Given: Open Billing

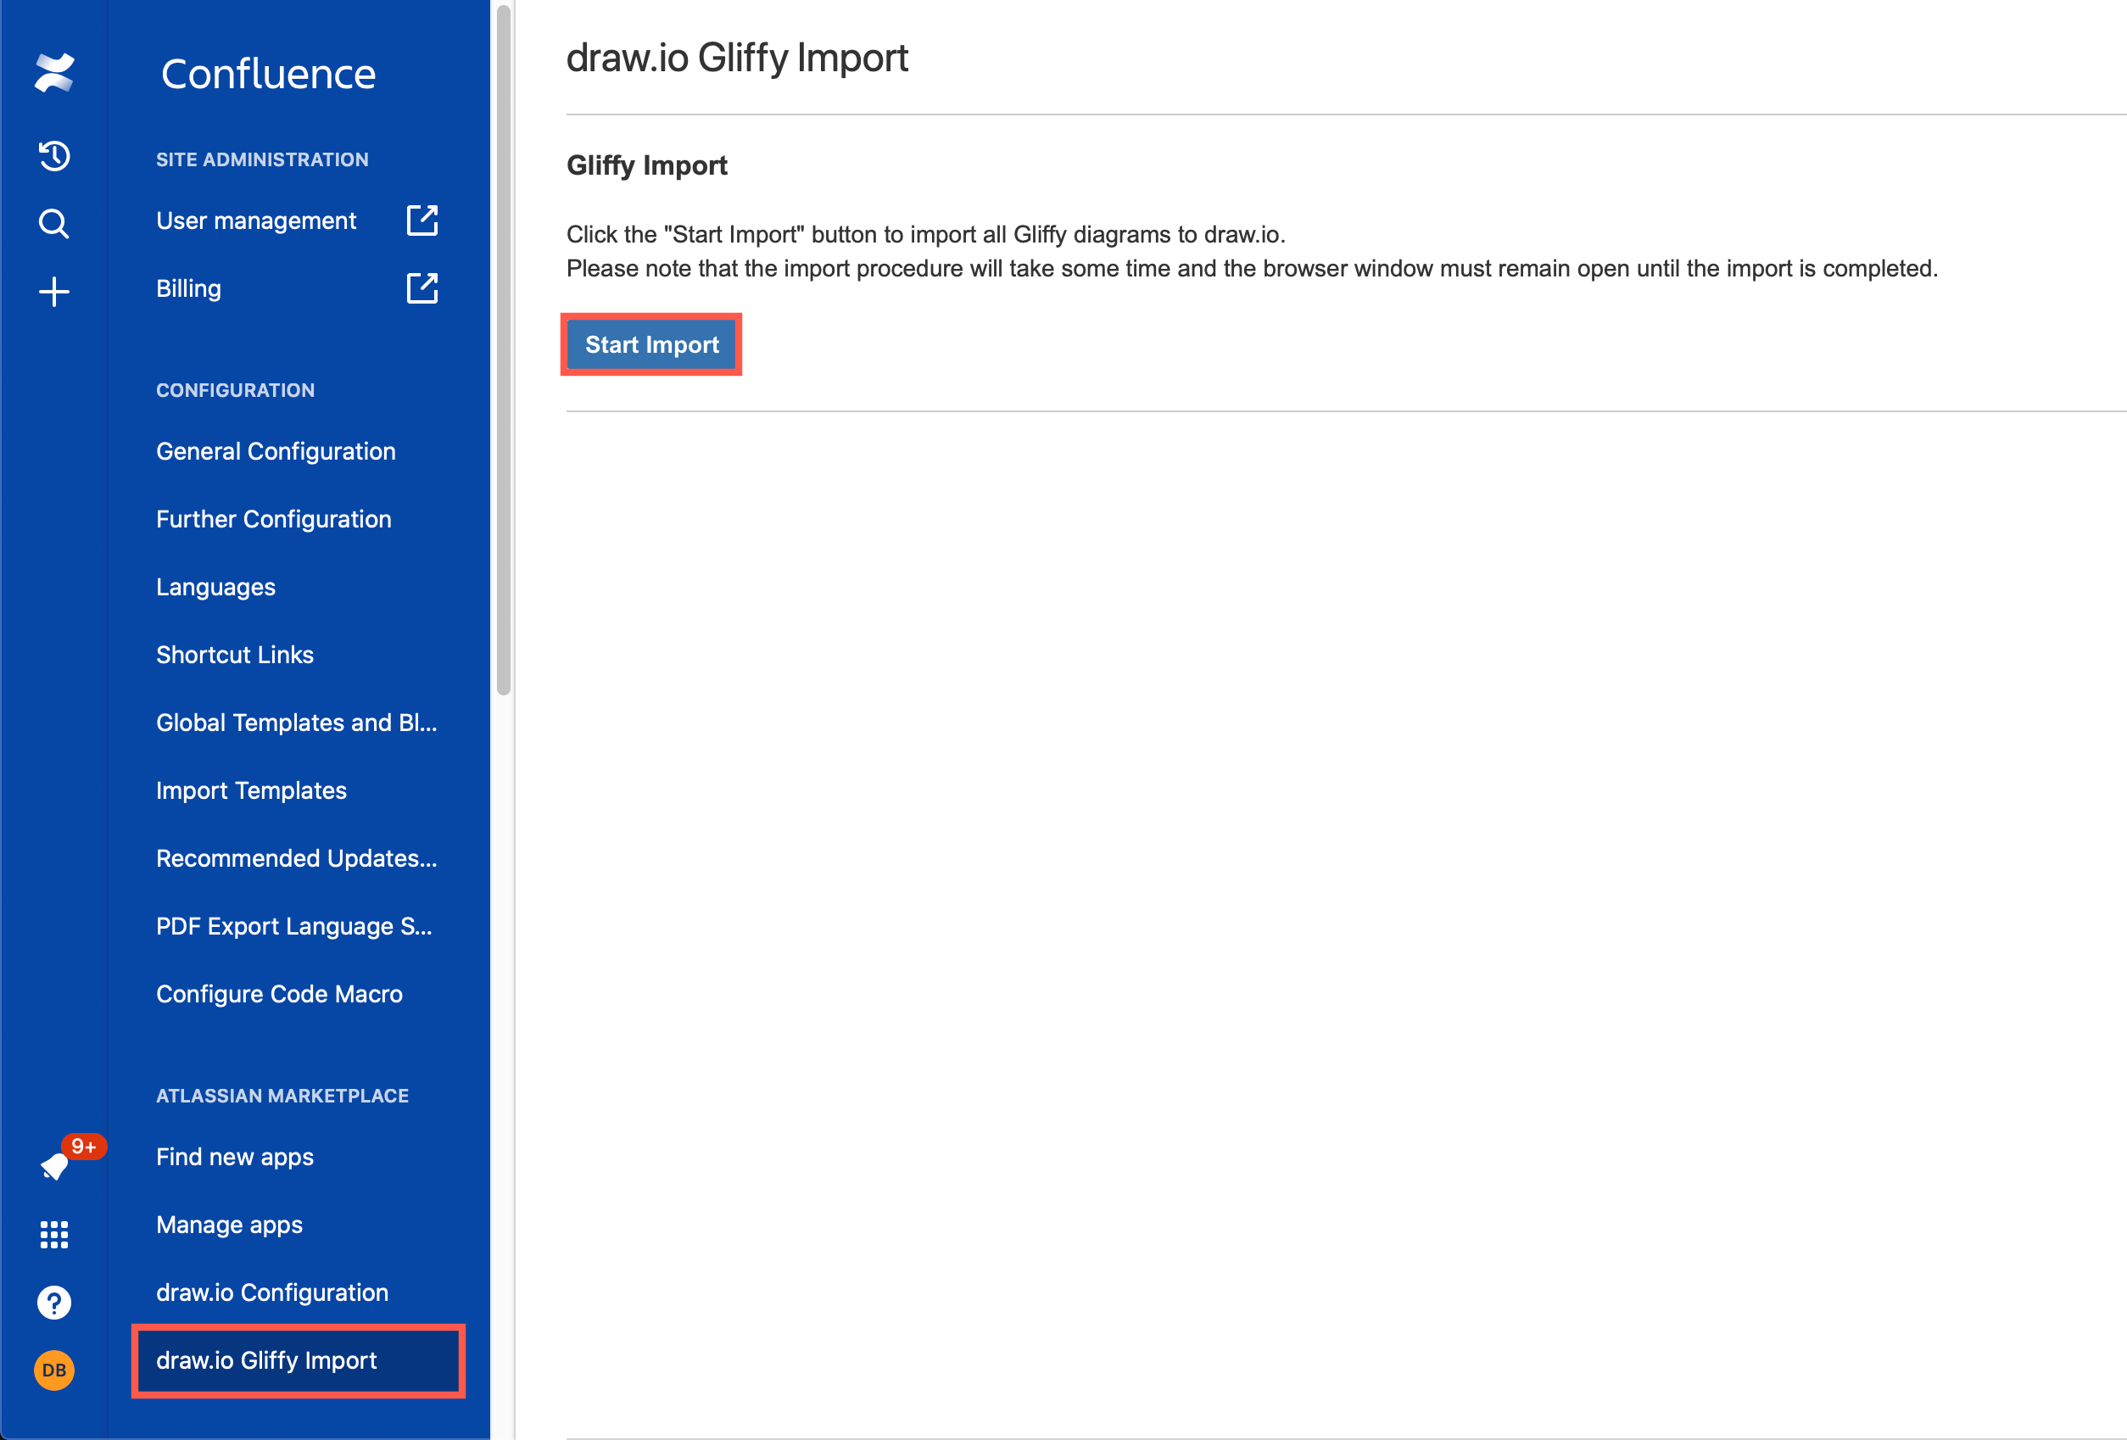Looking at the screenshot, I should (188, 288).
